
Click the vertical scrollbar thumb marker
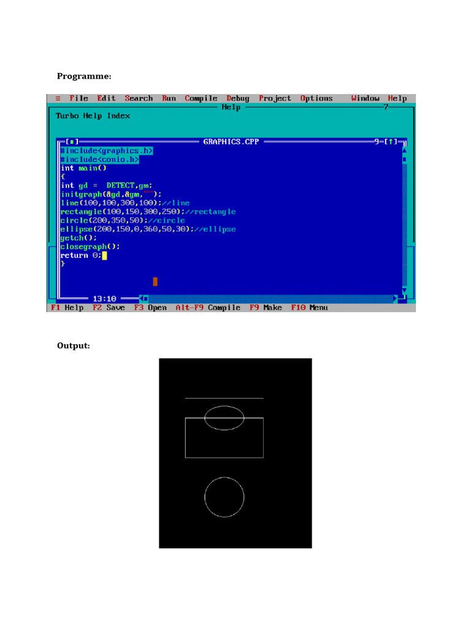404,159
